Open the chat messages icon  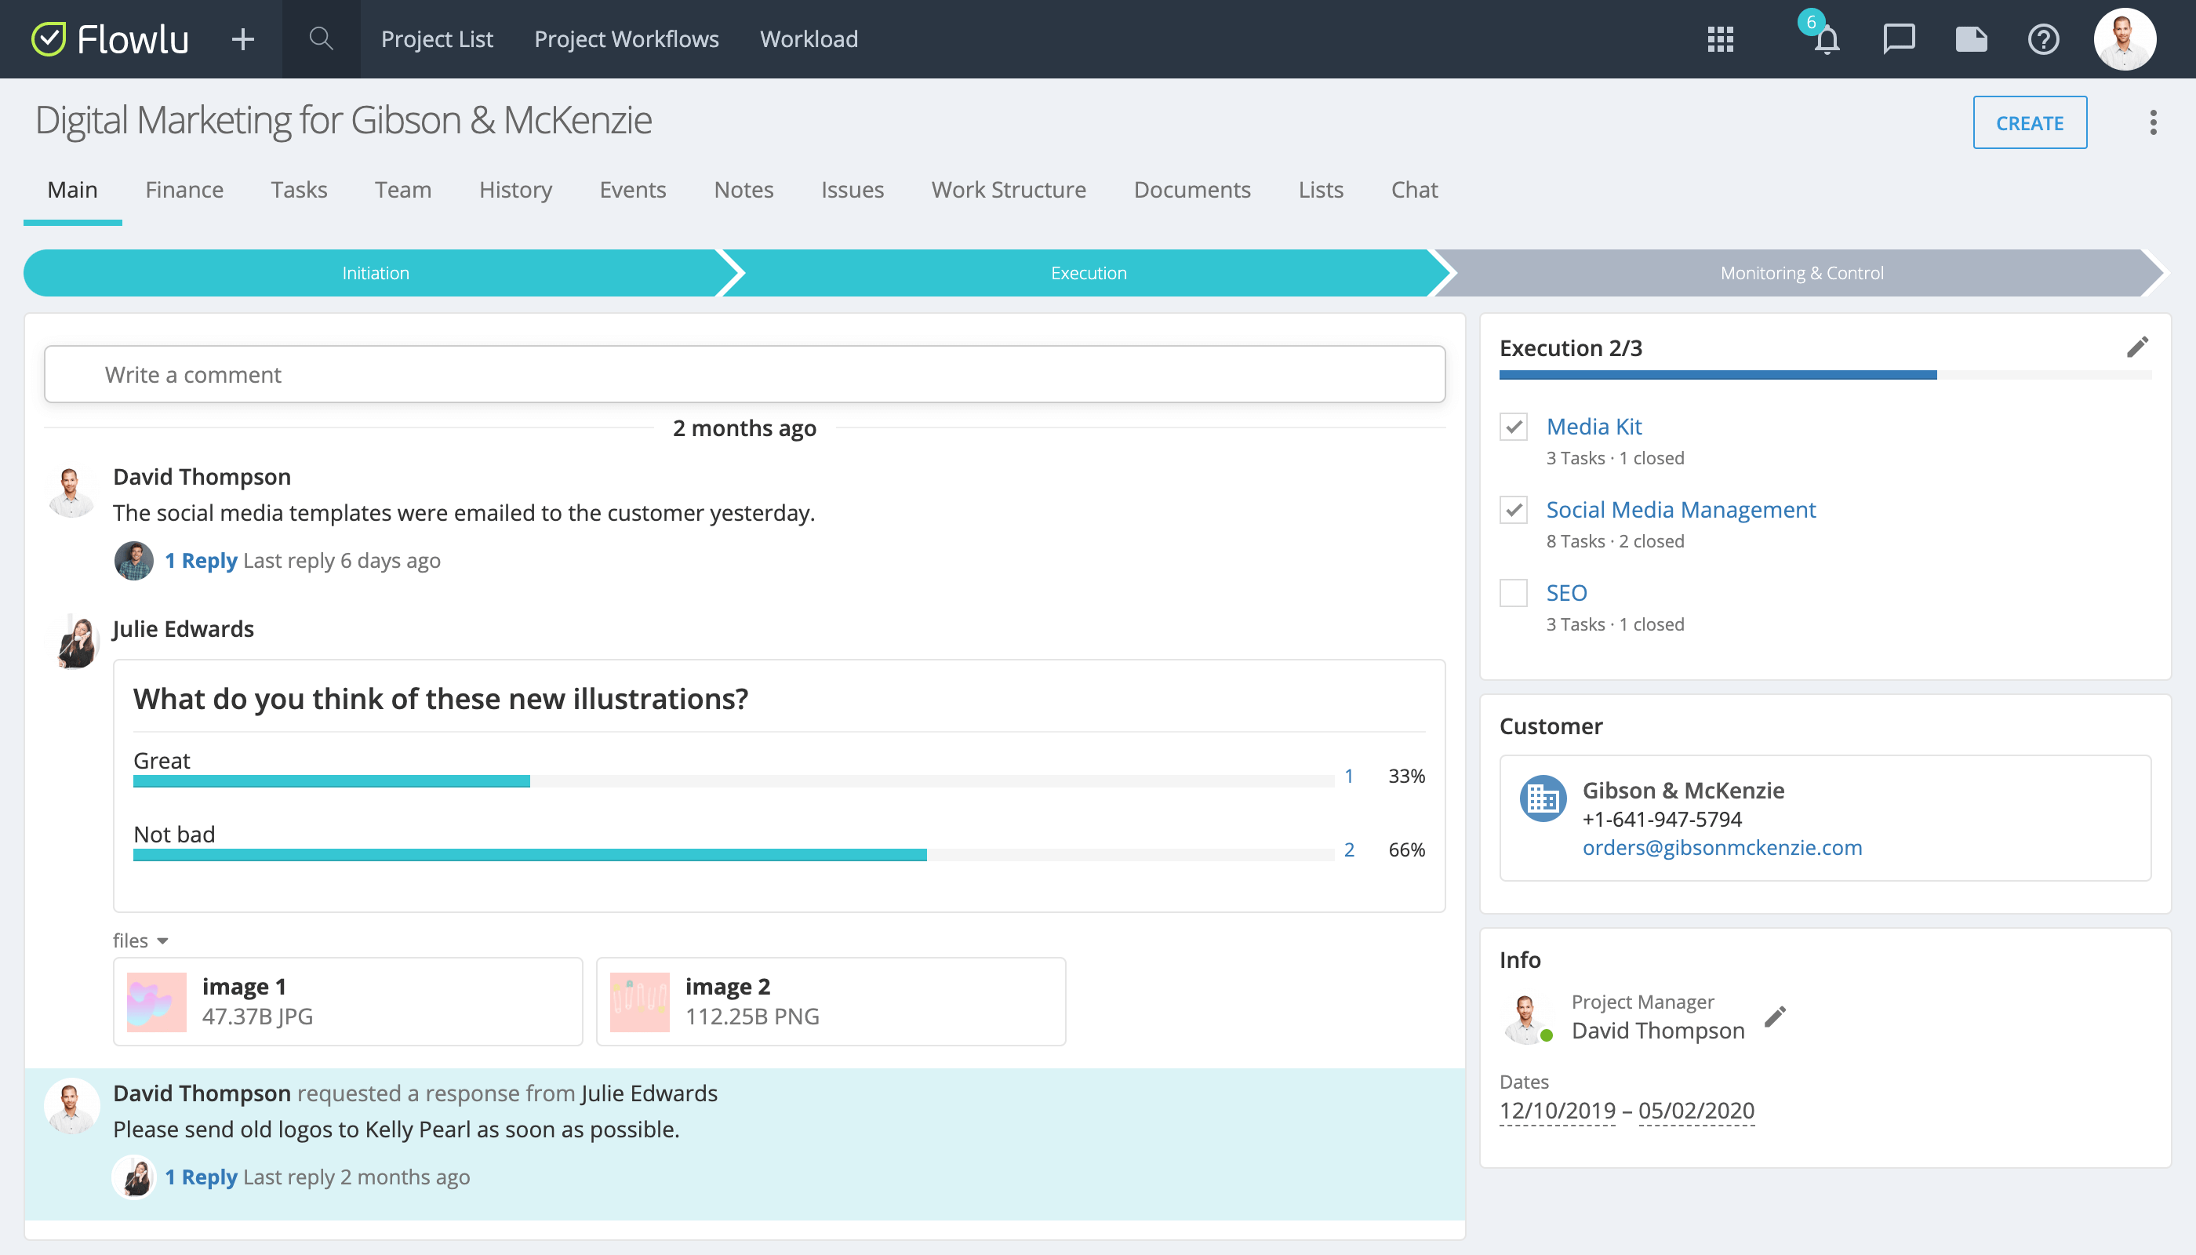[x=1899, y=40]
